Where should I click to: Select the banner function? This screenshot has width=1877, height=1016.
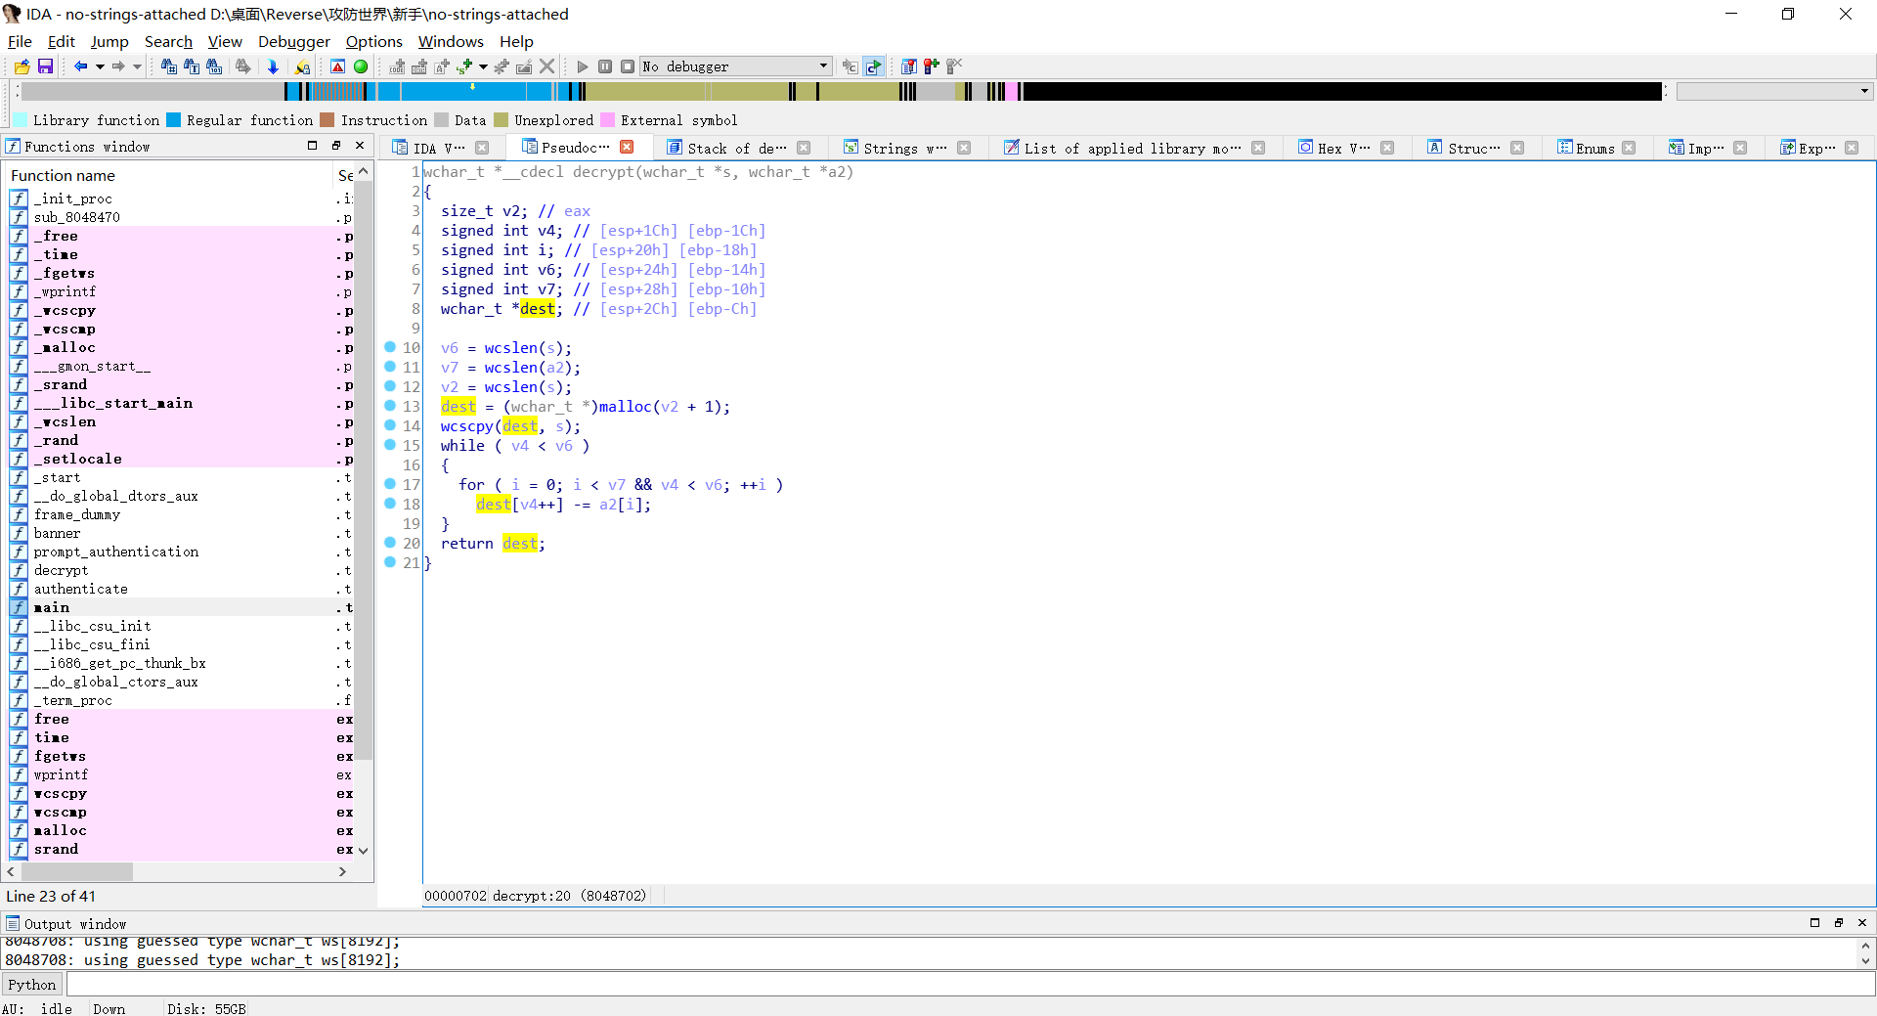tap(57, 533)
